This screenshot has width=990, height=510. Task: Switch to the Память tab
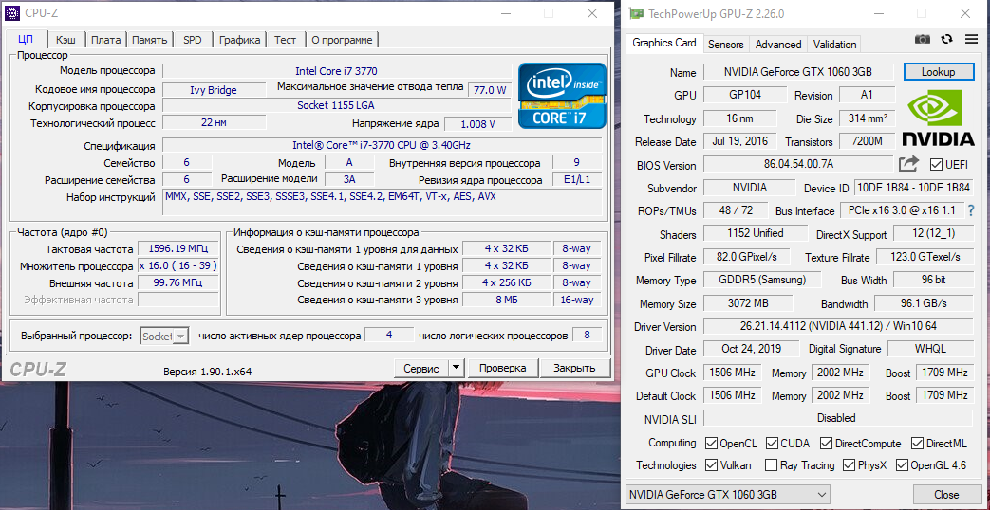(150, 40)
